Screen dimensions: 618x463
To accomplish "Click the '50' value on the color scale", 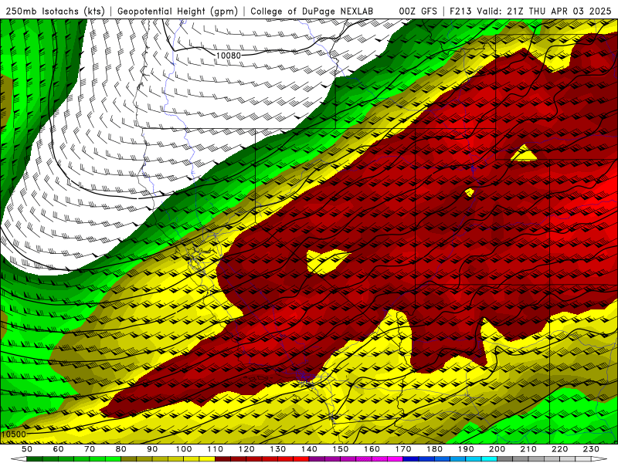I will [x=27, y=449].
